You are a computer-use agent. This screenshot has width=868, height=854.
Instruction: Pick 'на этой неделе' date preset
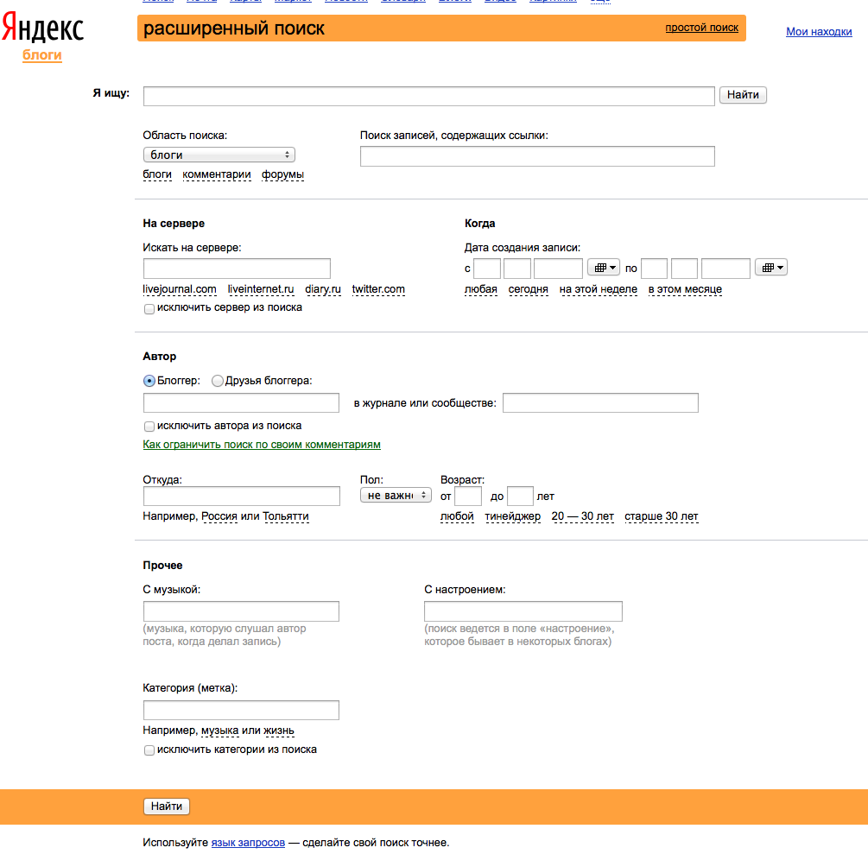(x=598, y=289)
